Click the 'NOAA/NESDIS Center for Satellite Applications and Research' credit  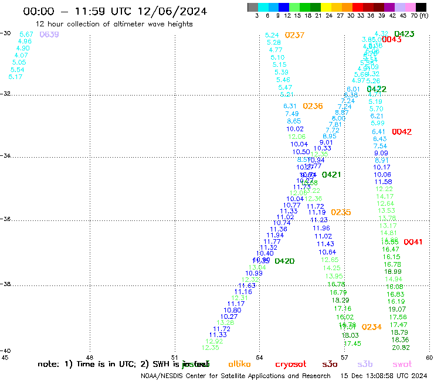(236, 376)
